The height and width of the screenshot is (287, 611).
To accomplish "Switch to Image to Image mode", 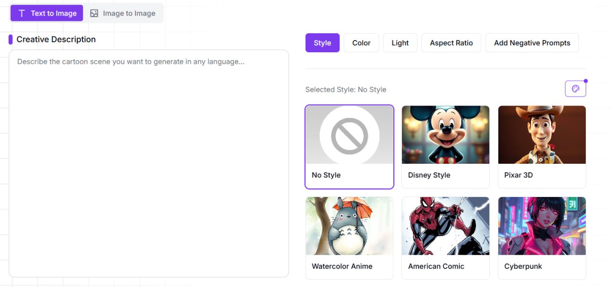I will tap(123, 13).
